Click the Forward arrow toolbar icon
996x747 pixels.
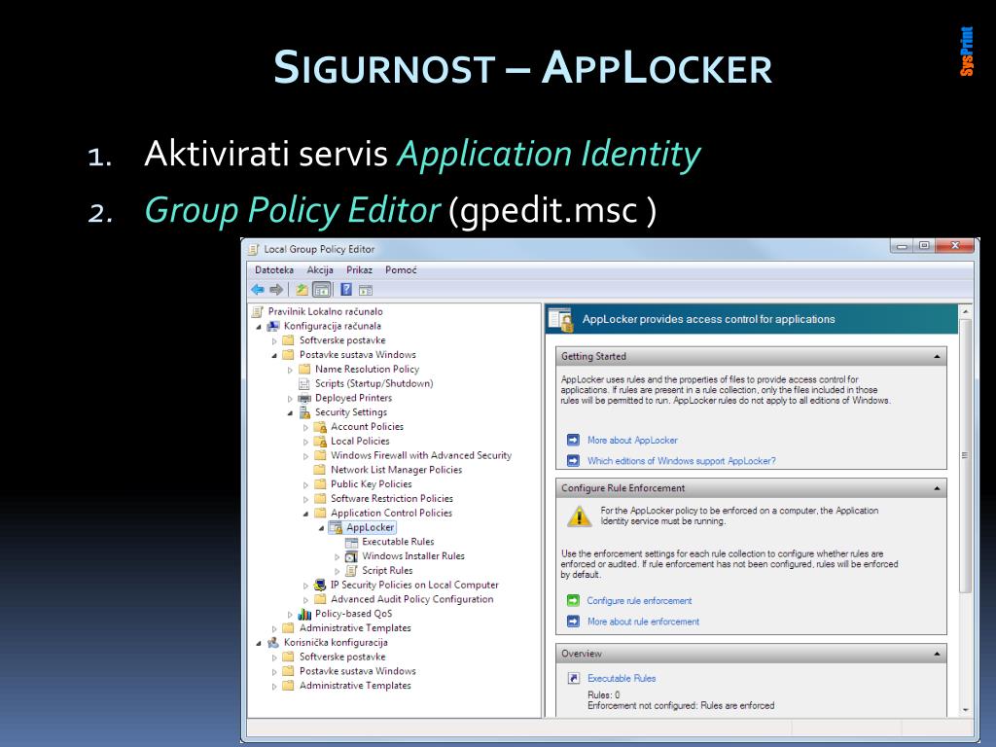pyautogui.click(x=275, y=290)
